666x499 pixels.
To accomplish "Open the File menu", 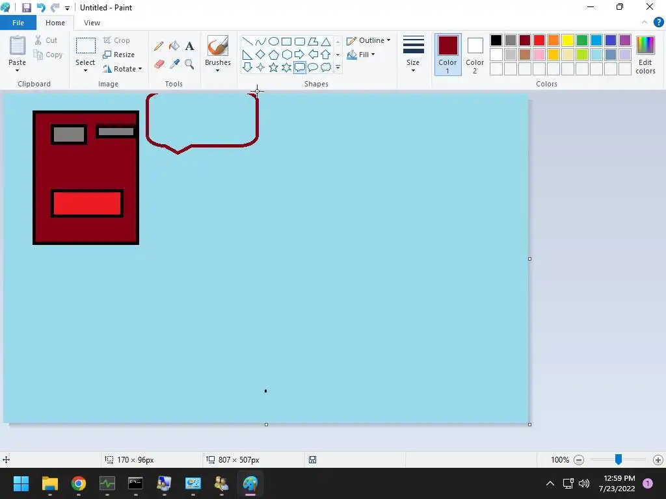I will [18, 23].
